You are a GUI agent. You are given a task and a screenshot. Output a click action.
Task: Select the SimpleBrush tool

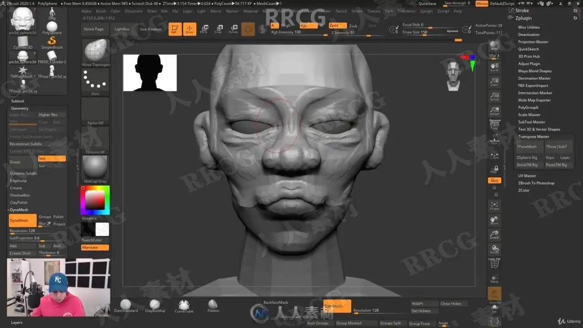click(x=52, y=42)
